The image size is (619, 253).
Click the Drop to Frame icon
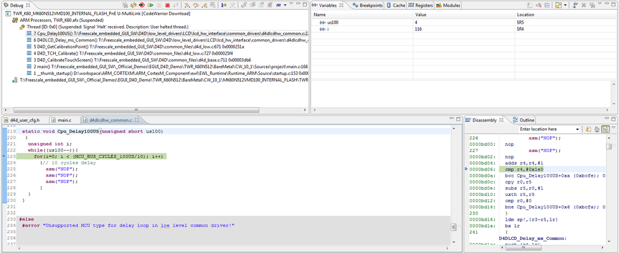[x=213, y=5]
